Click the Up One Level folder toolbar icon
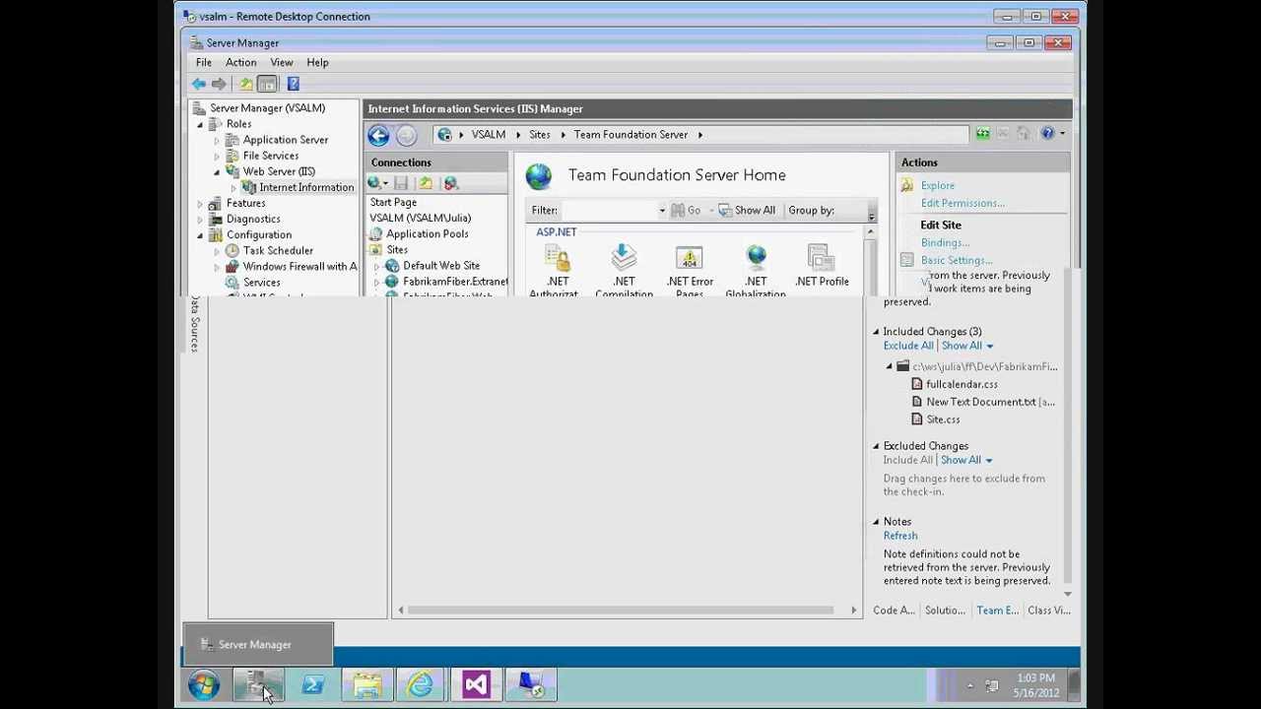The width and height of the screenshot is (1261, 709). pos(246,84)
